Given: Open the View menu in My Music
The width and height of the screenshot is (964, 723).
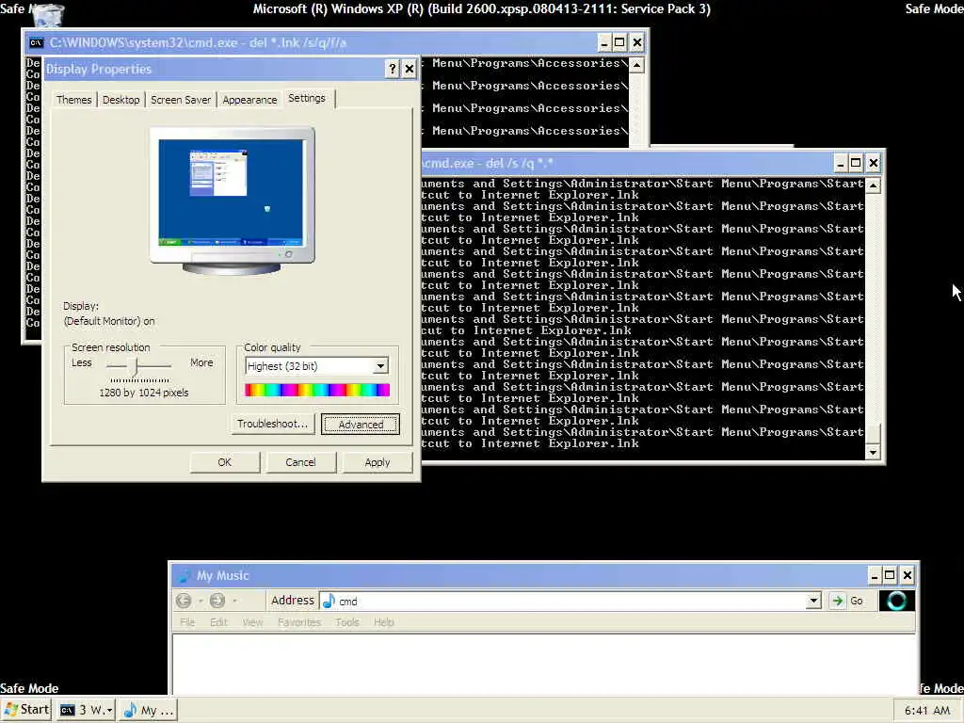Looking at the screenshot, I should (252, 622).
